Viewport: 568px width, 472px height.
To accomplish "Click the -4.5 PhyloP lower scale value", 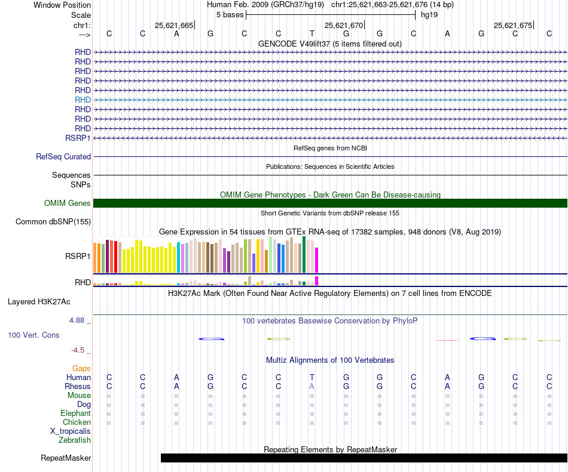I will (x=78, y=350).
